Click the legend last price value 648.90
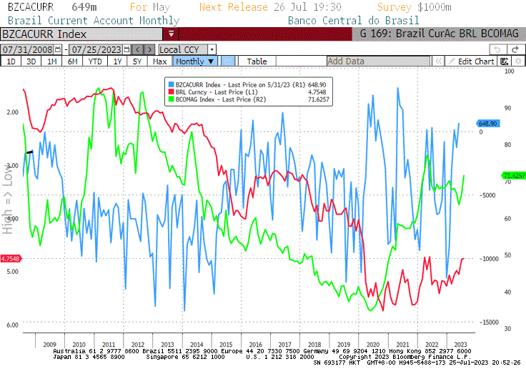This screenshot has height=379, width=526. coord(317,84)
